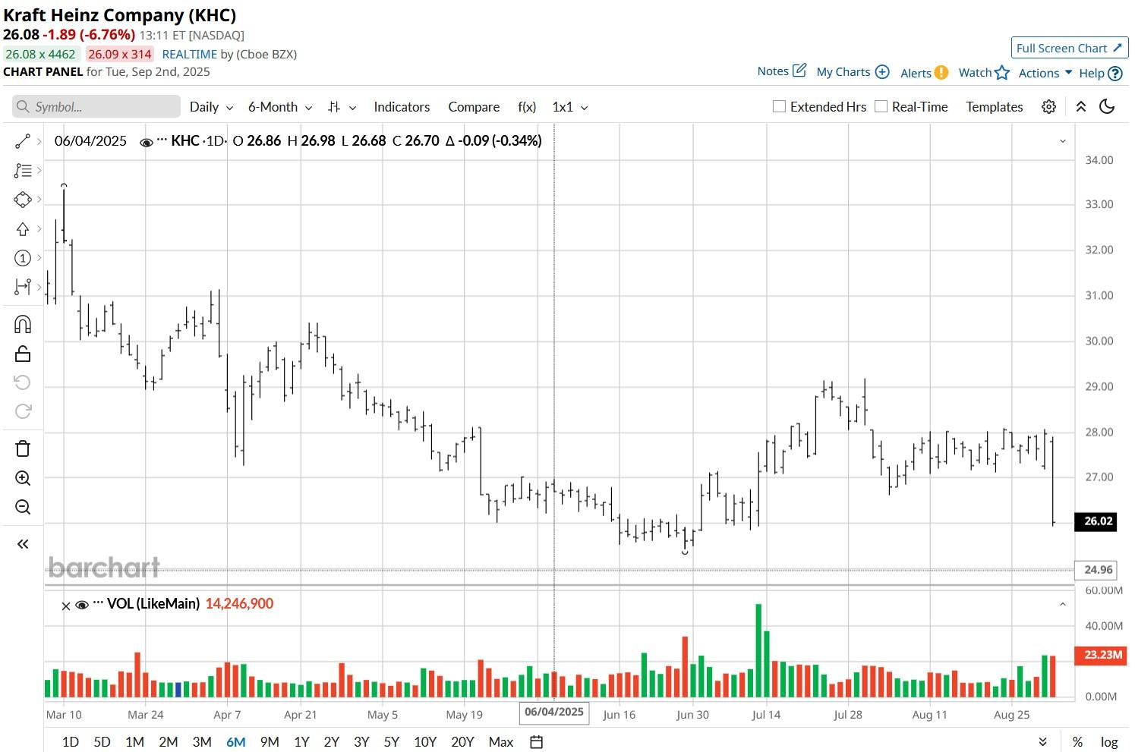Toggle KHC series visibility eye
Image resolution: width=1135 pixels, height=752 pixels.
[147, 142]
